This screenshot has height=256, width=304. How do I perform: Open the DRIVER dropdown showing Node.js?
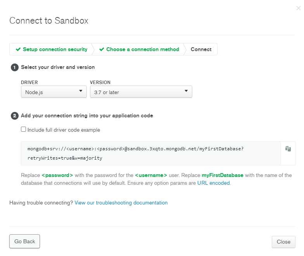54,92
